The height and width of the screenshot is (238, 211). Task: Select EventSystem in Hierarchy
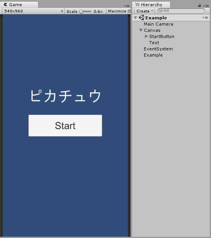[x=158, y=49]
